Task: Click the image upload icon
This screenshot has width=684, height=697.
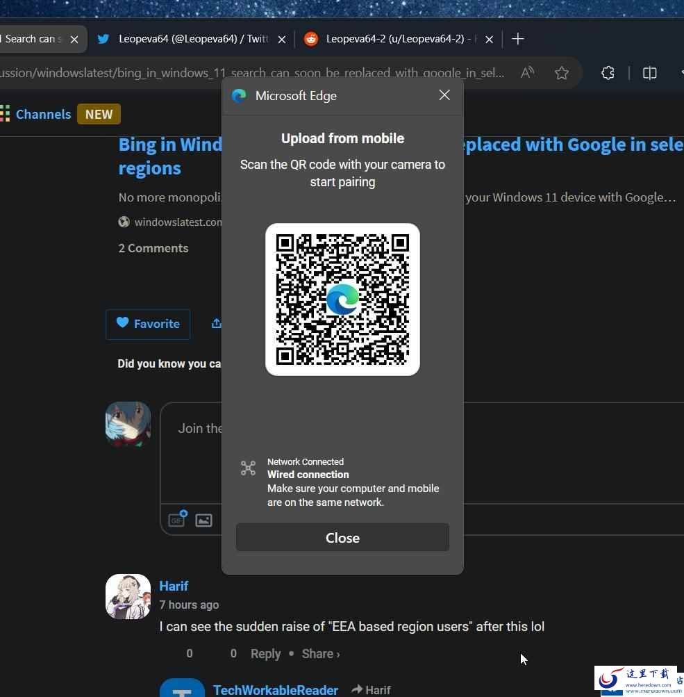Action: point(203,520)
